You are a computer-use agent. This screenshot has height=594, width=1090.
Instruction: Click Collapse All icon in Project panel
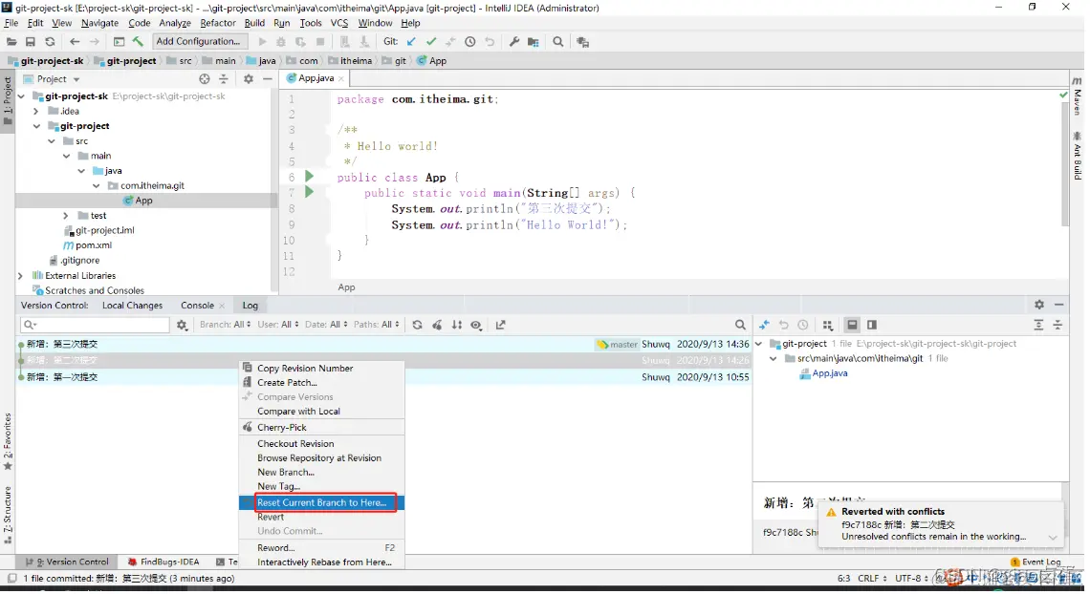click(223, 79)
